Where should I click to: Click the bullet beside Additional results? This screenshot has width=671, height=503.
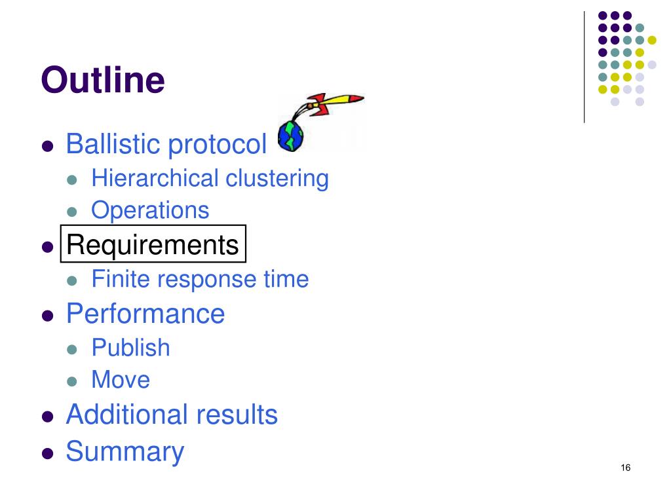pyautogui.click(x=47, y=417)
